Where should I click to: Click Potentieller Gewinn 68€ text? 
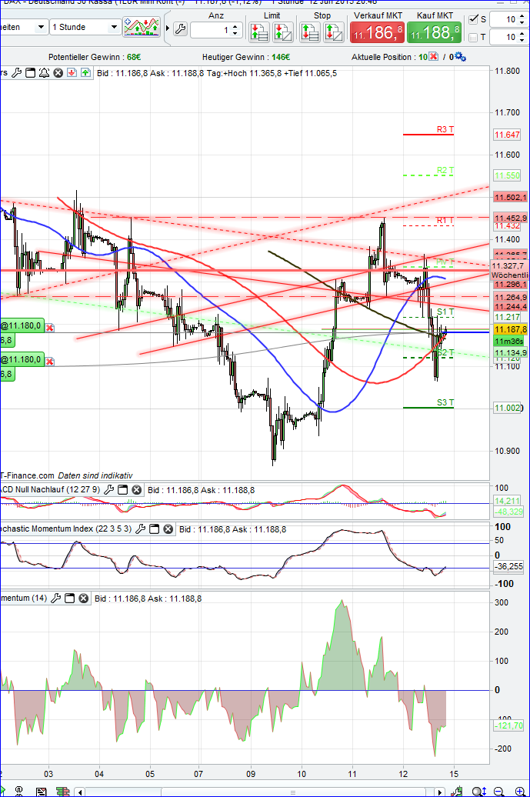pos(95,57)
